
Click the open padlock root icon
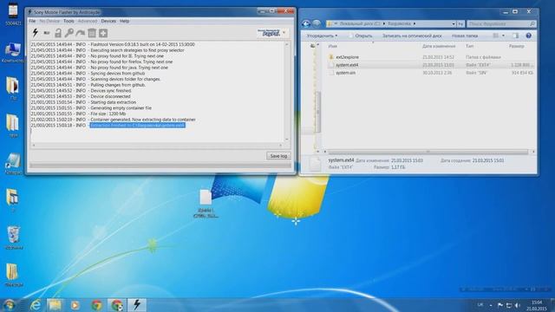click(58, 33)
